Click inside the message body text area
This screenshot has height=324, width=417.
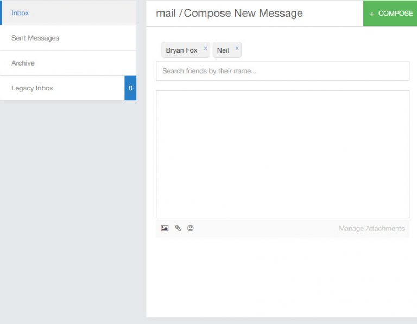282,154
